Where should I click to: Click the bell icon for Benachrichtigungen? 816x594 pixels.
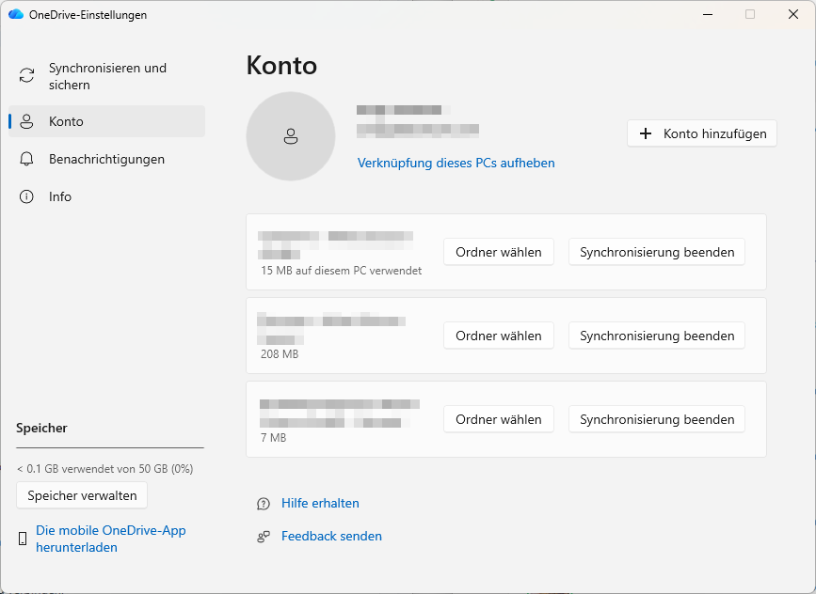pos(27,159)
